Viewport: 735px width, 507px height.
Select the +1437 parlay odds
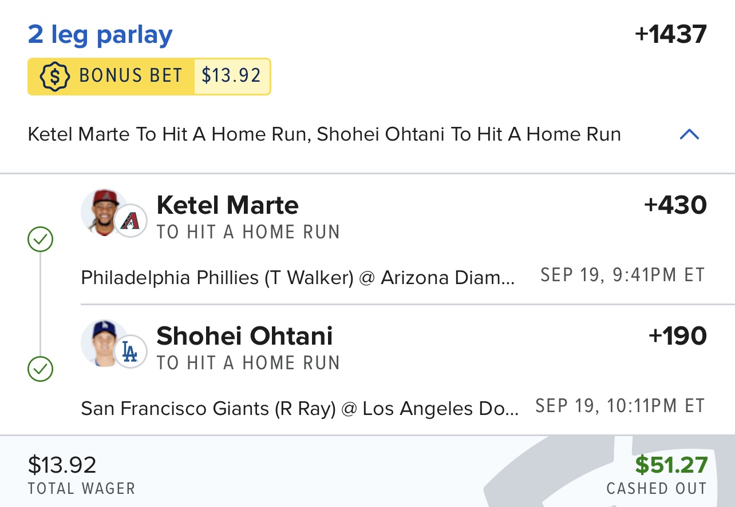pyautogui.click(x=671, y=34)
